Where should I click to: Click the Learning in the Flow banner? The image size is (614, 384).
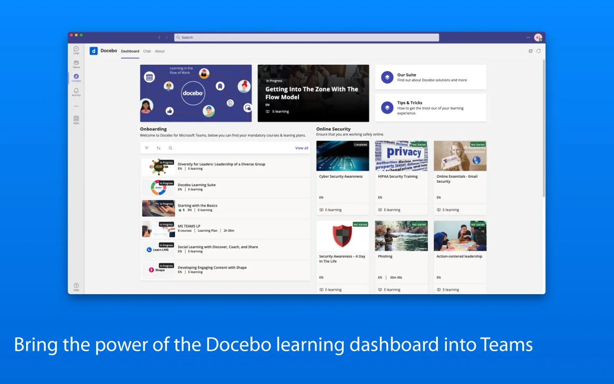[196, 93]
